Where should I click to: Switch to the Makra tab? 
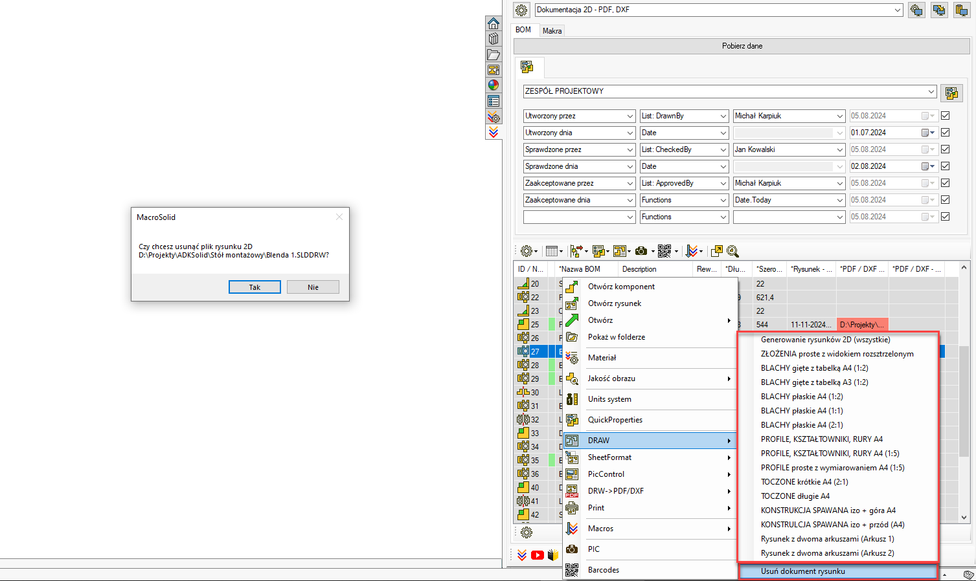point(552,31)
